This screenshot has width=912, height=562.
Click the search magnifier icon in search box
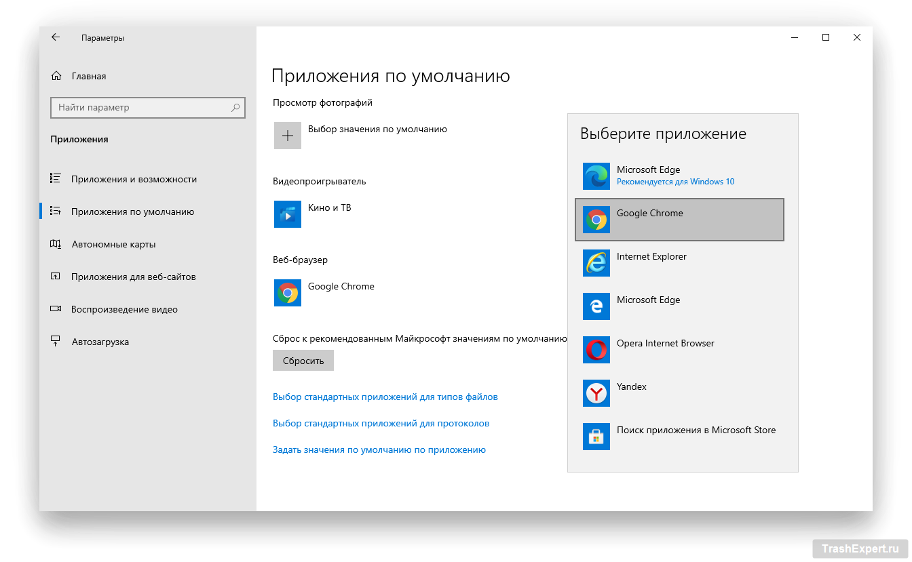point(235,107)
